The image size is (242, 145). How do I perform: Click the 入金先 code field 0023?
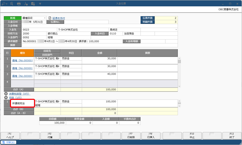[39, 30]
